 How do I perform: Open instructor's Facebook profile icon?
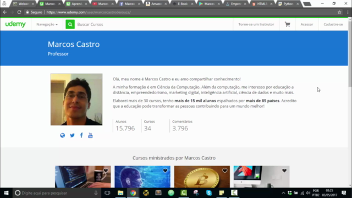[x=81, y=135]
